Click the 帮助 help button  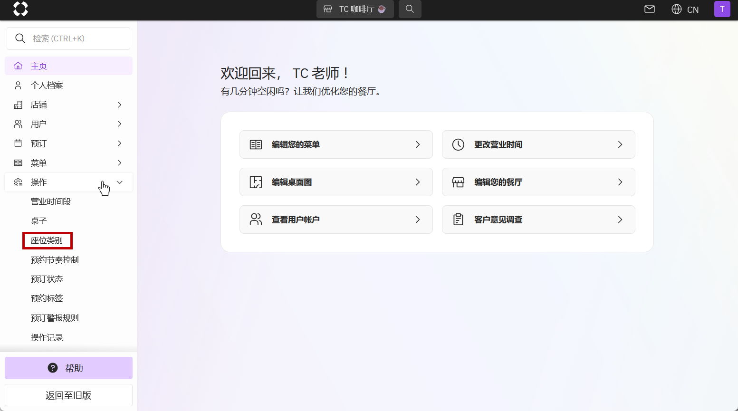[x=68, y=368]
